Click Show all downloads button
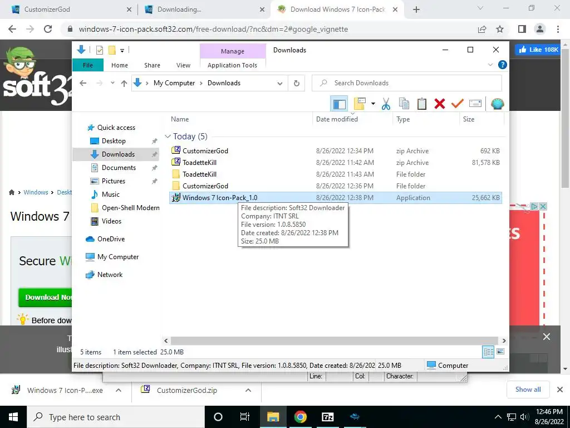The image size is (570, 428). pyautogui.click(x=528, y=390)
